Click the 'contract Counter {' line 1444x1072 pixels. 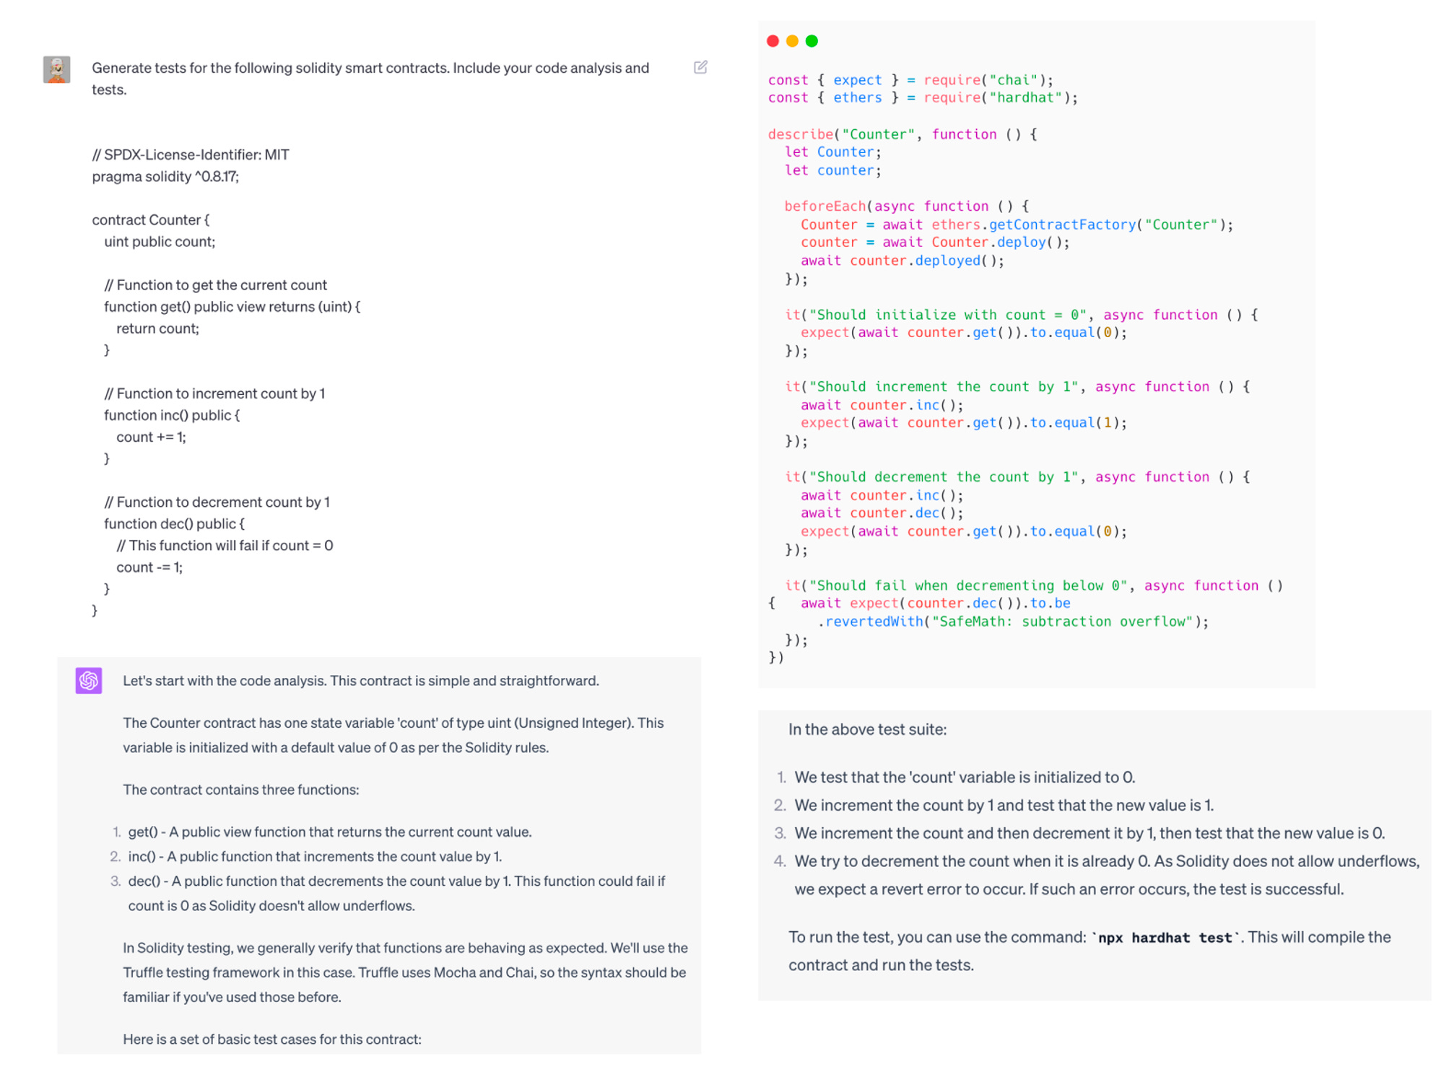pos(151,220)
